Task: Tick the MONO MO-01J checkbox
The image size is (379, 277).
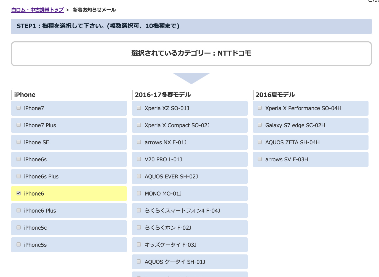Action: coord(139,193)
